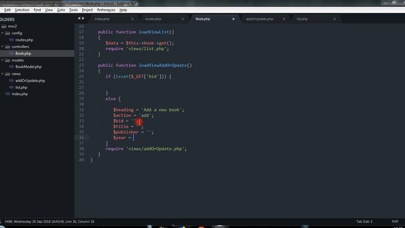Click the file icon beside sidebar index.php
This screenshot has width=405, height=228.
[8, 94]
